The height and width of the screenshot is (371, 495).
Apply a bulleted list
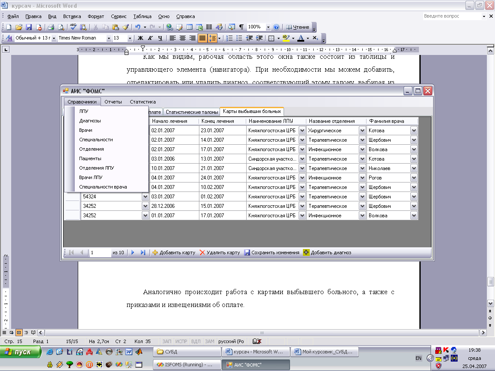pyautogui.click(x=239, y=38)
